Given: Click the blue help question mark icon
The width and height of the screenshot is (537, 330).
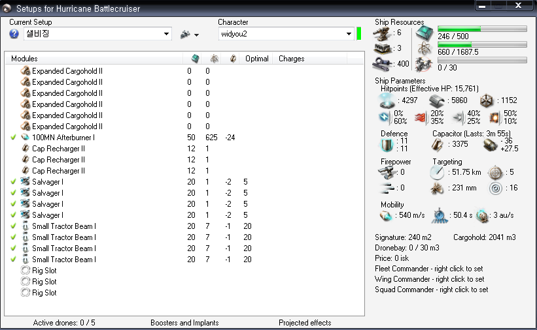Looking at the screenshot, I should tap(14, 34).
